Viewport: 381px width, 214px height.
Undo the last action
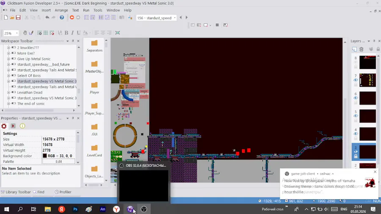tap(47, 17)
